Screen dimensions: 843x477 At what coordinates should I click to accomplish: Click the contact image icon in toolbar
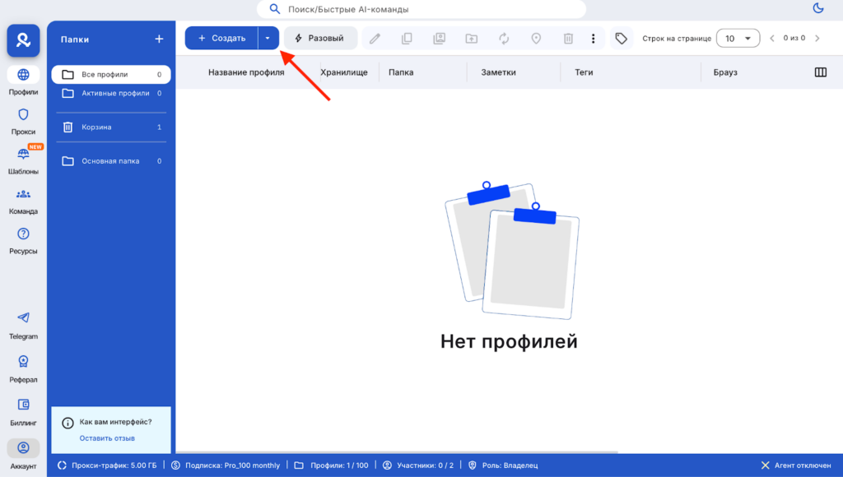[440, 38]
